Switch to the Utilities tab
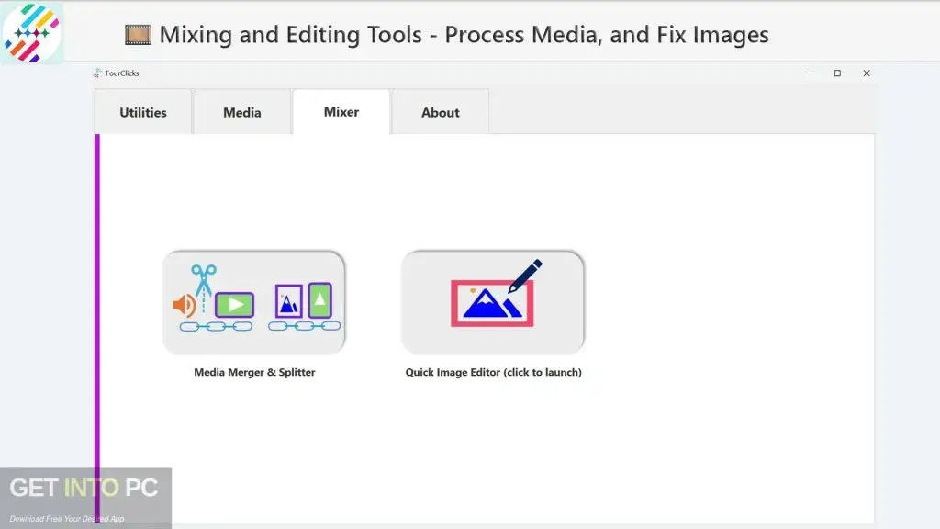The image size is (940, 529). click(x=143, y=113)
